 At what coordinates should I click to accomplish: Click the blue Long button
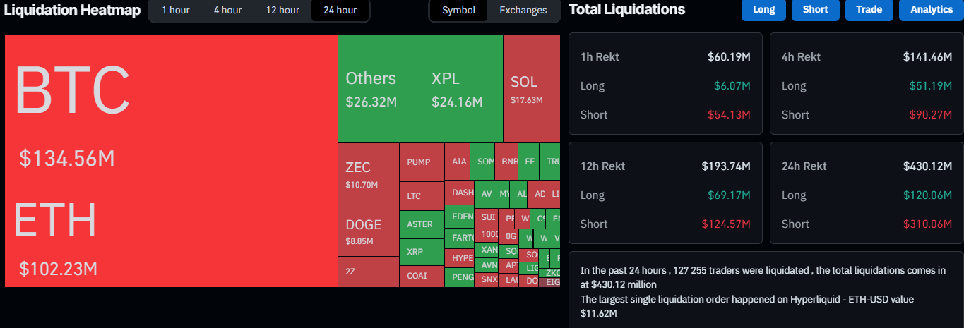763,10
